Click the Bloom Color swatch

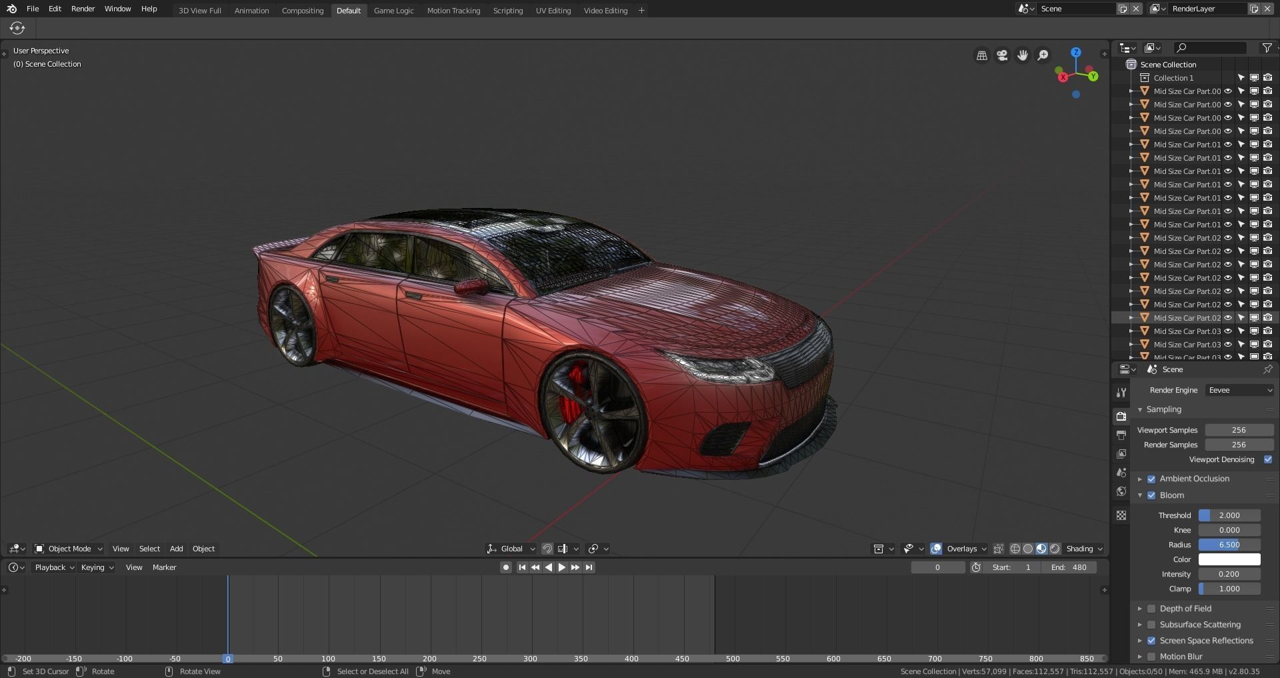click(1229, 559)
